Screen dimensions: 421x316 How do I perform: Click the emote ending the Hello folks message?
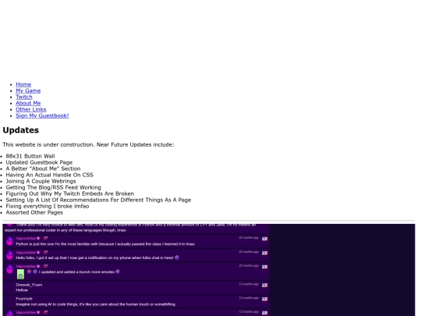(177, 257)
